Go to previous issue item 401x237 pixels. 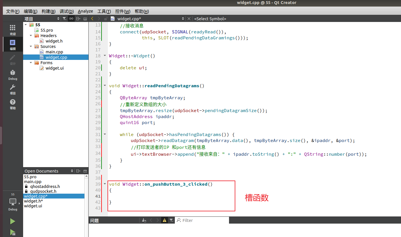151,220
